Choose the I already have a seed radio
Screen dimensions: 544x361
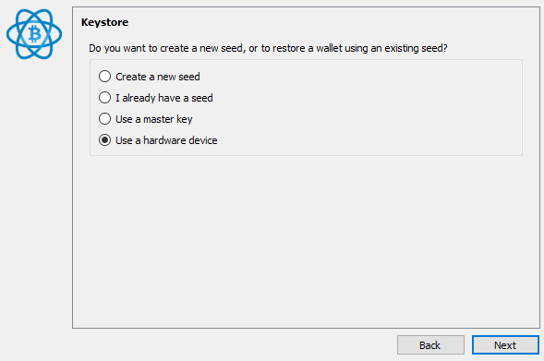(104, 98)
